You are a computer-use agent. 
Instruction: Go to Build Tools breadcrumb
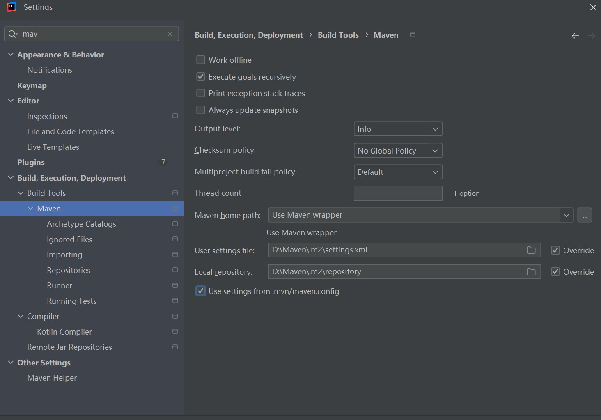coord(338,35)
